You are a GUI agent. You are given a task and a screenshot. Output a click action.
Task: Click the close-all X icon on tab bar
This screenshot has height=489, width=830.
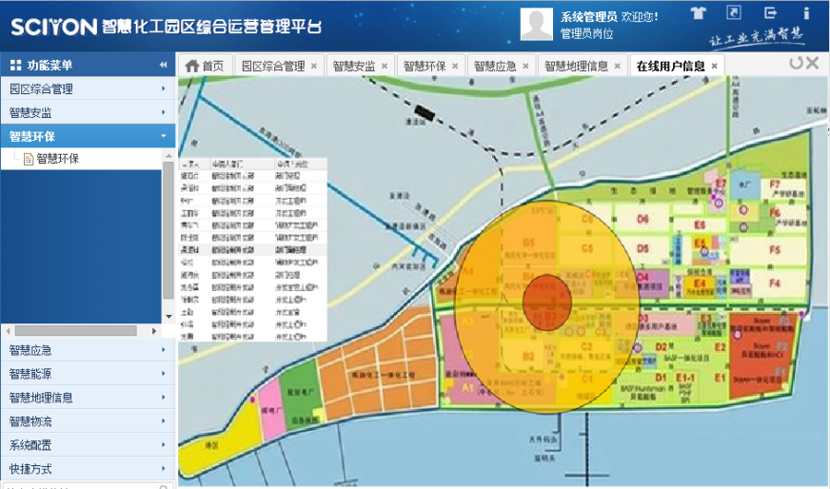click(812, 64)
